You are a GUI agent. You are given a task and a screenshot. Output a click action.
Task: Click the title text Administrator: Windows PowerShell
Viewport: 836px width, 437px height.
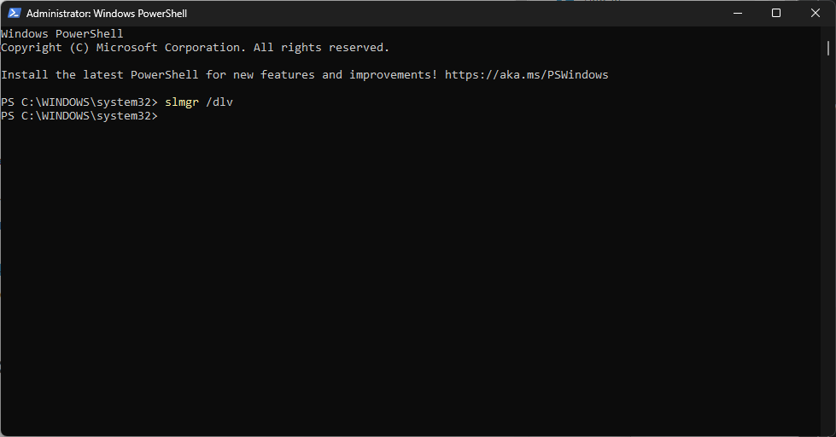point(107,14)
